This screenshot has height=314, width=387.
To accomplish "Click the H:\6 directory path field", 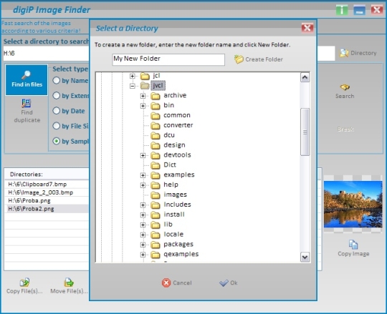I will [46, 53].
